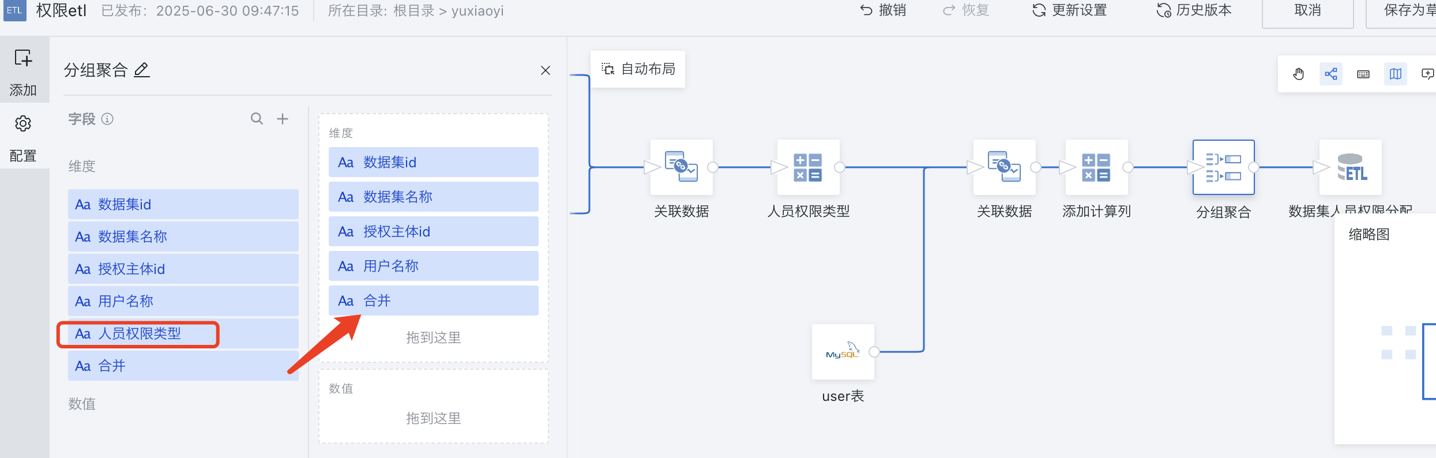The width and height of the screenshot is (1436, 458).
Task: Select the 分组聚合 node on canvas
Action: pos(1223,167)
